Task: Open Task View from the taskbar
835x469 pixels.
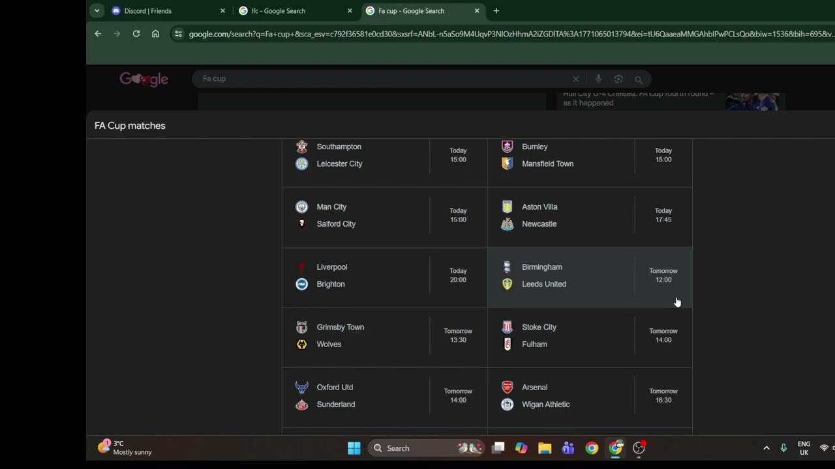Action: coord(498,448)
